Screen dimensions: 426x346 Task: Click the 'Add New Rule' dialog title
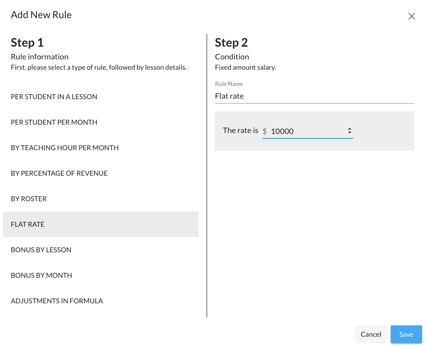click(41, 15)
